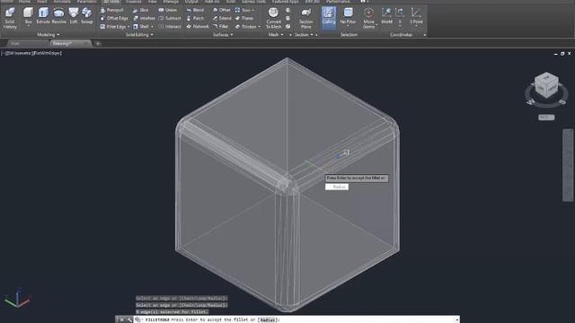Viewport: 575px width, 323px height.
Task: Choose the Presspull tool
Action: pyautogui.click(x=112, y=10)
